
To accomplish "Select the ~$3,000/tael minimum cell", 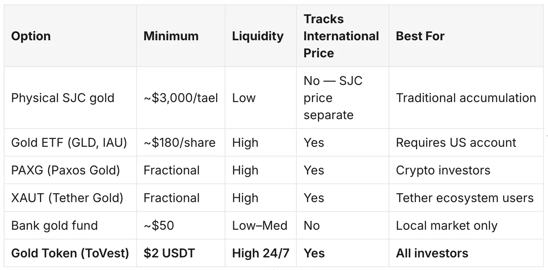I will pos(181,98).
